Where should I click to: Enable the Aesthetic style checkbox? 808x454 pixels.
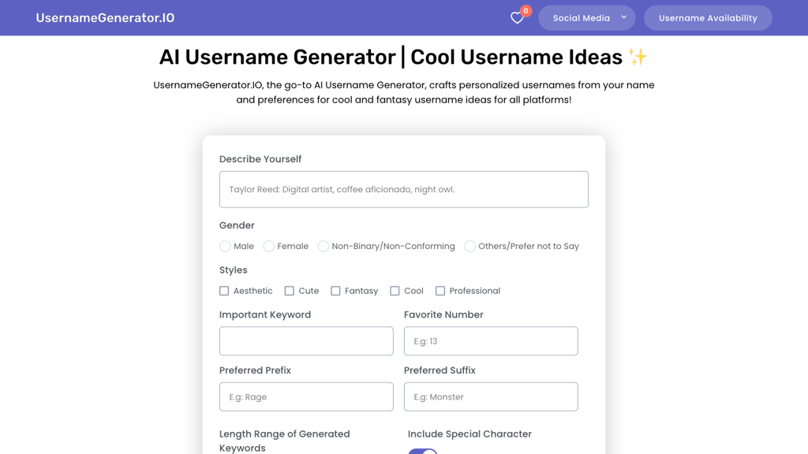tap(224, 290)
